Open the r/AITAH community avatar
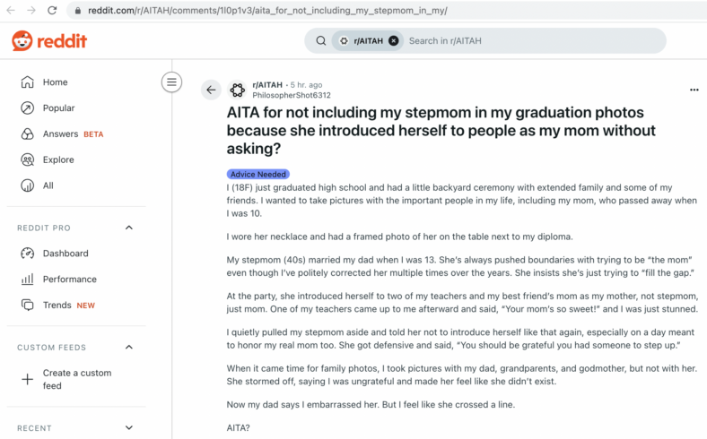This screenshot has height=439, width=707. (237, 90)
